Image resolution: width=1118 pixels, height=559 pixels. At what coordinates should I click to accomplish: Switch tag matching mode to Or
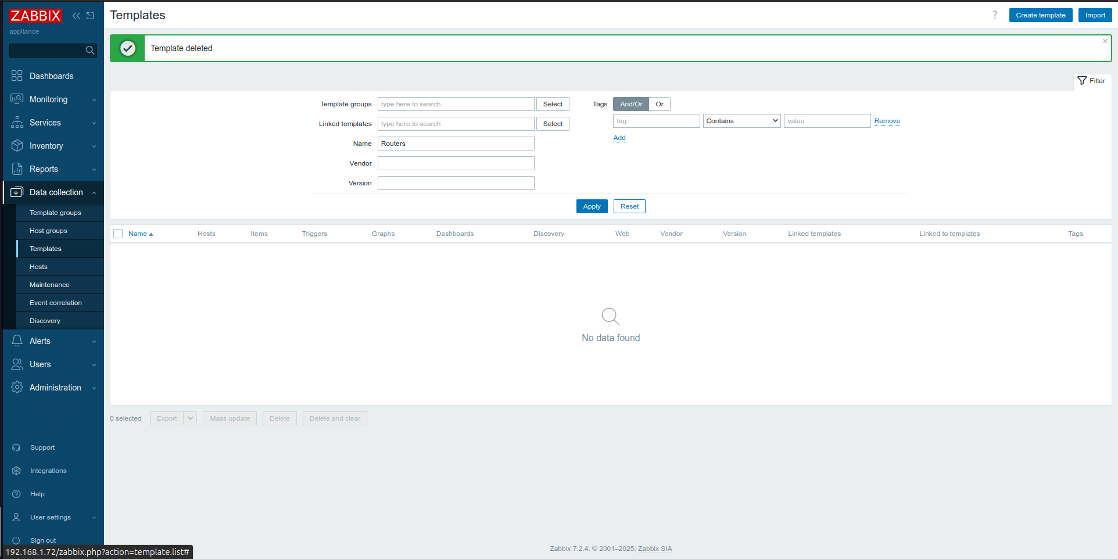coord(659,103)
